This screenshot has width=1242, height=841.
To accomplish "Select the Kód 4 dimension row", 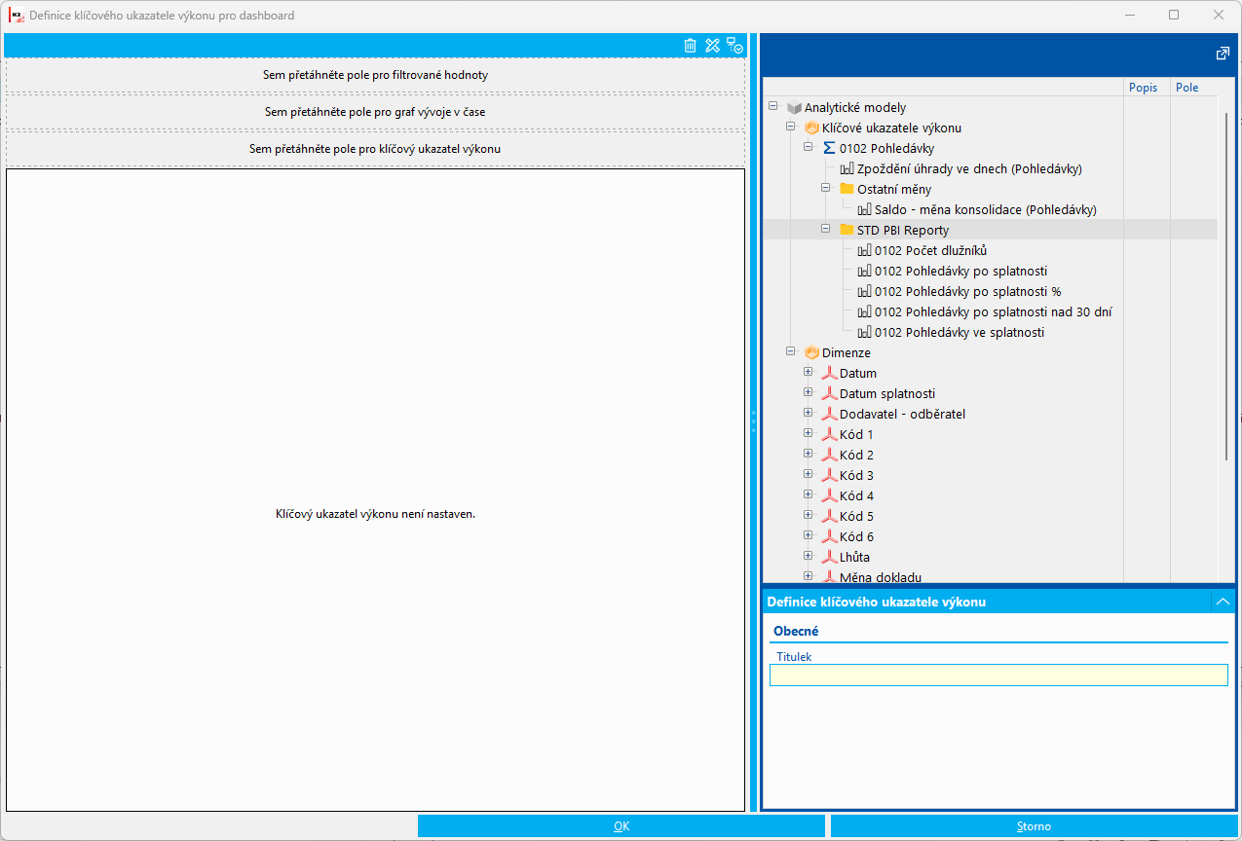I will [856, 496].
